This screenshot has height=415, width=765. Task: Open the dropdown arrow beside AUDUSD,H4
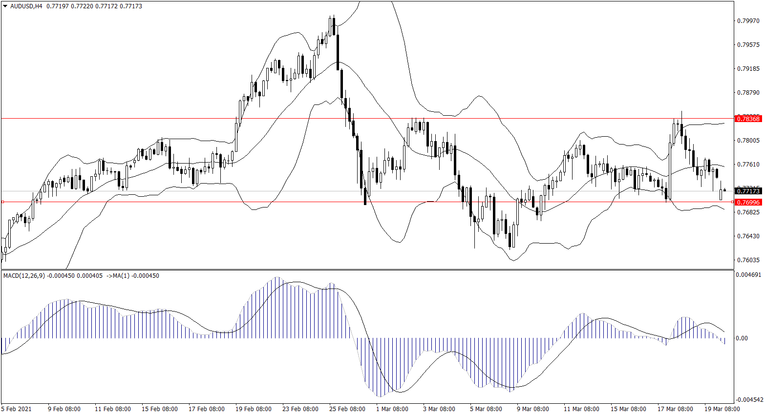point(5,6)
